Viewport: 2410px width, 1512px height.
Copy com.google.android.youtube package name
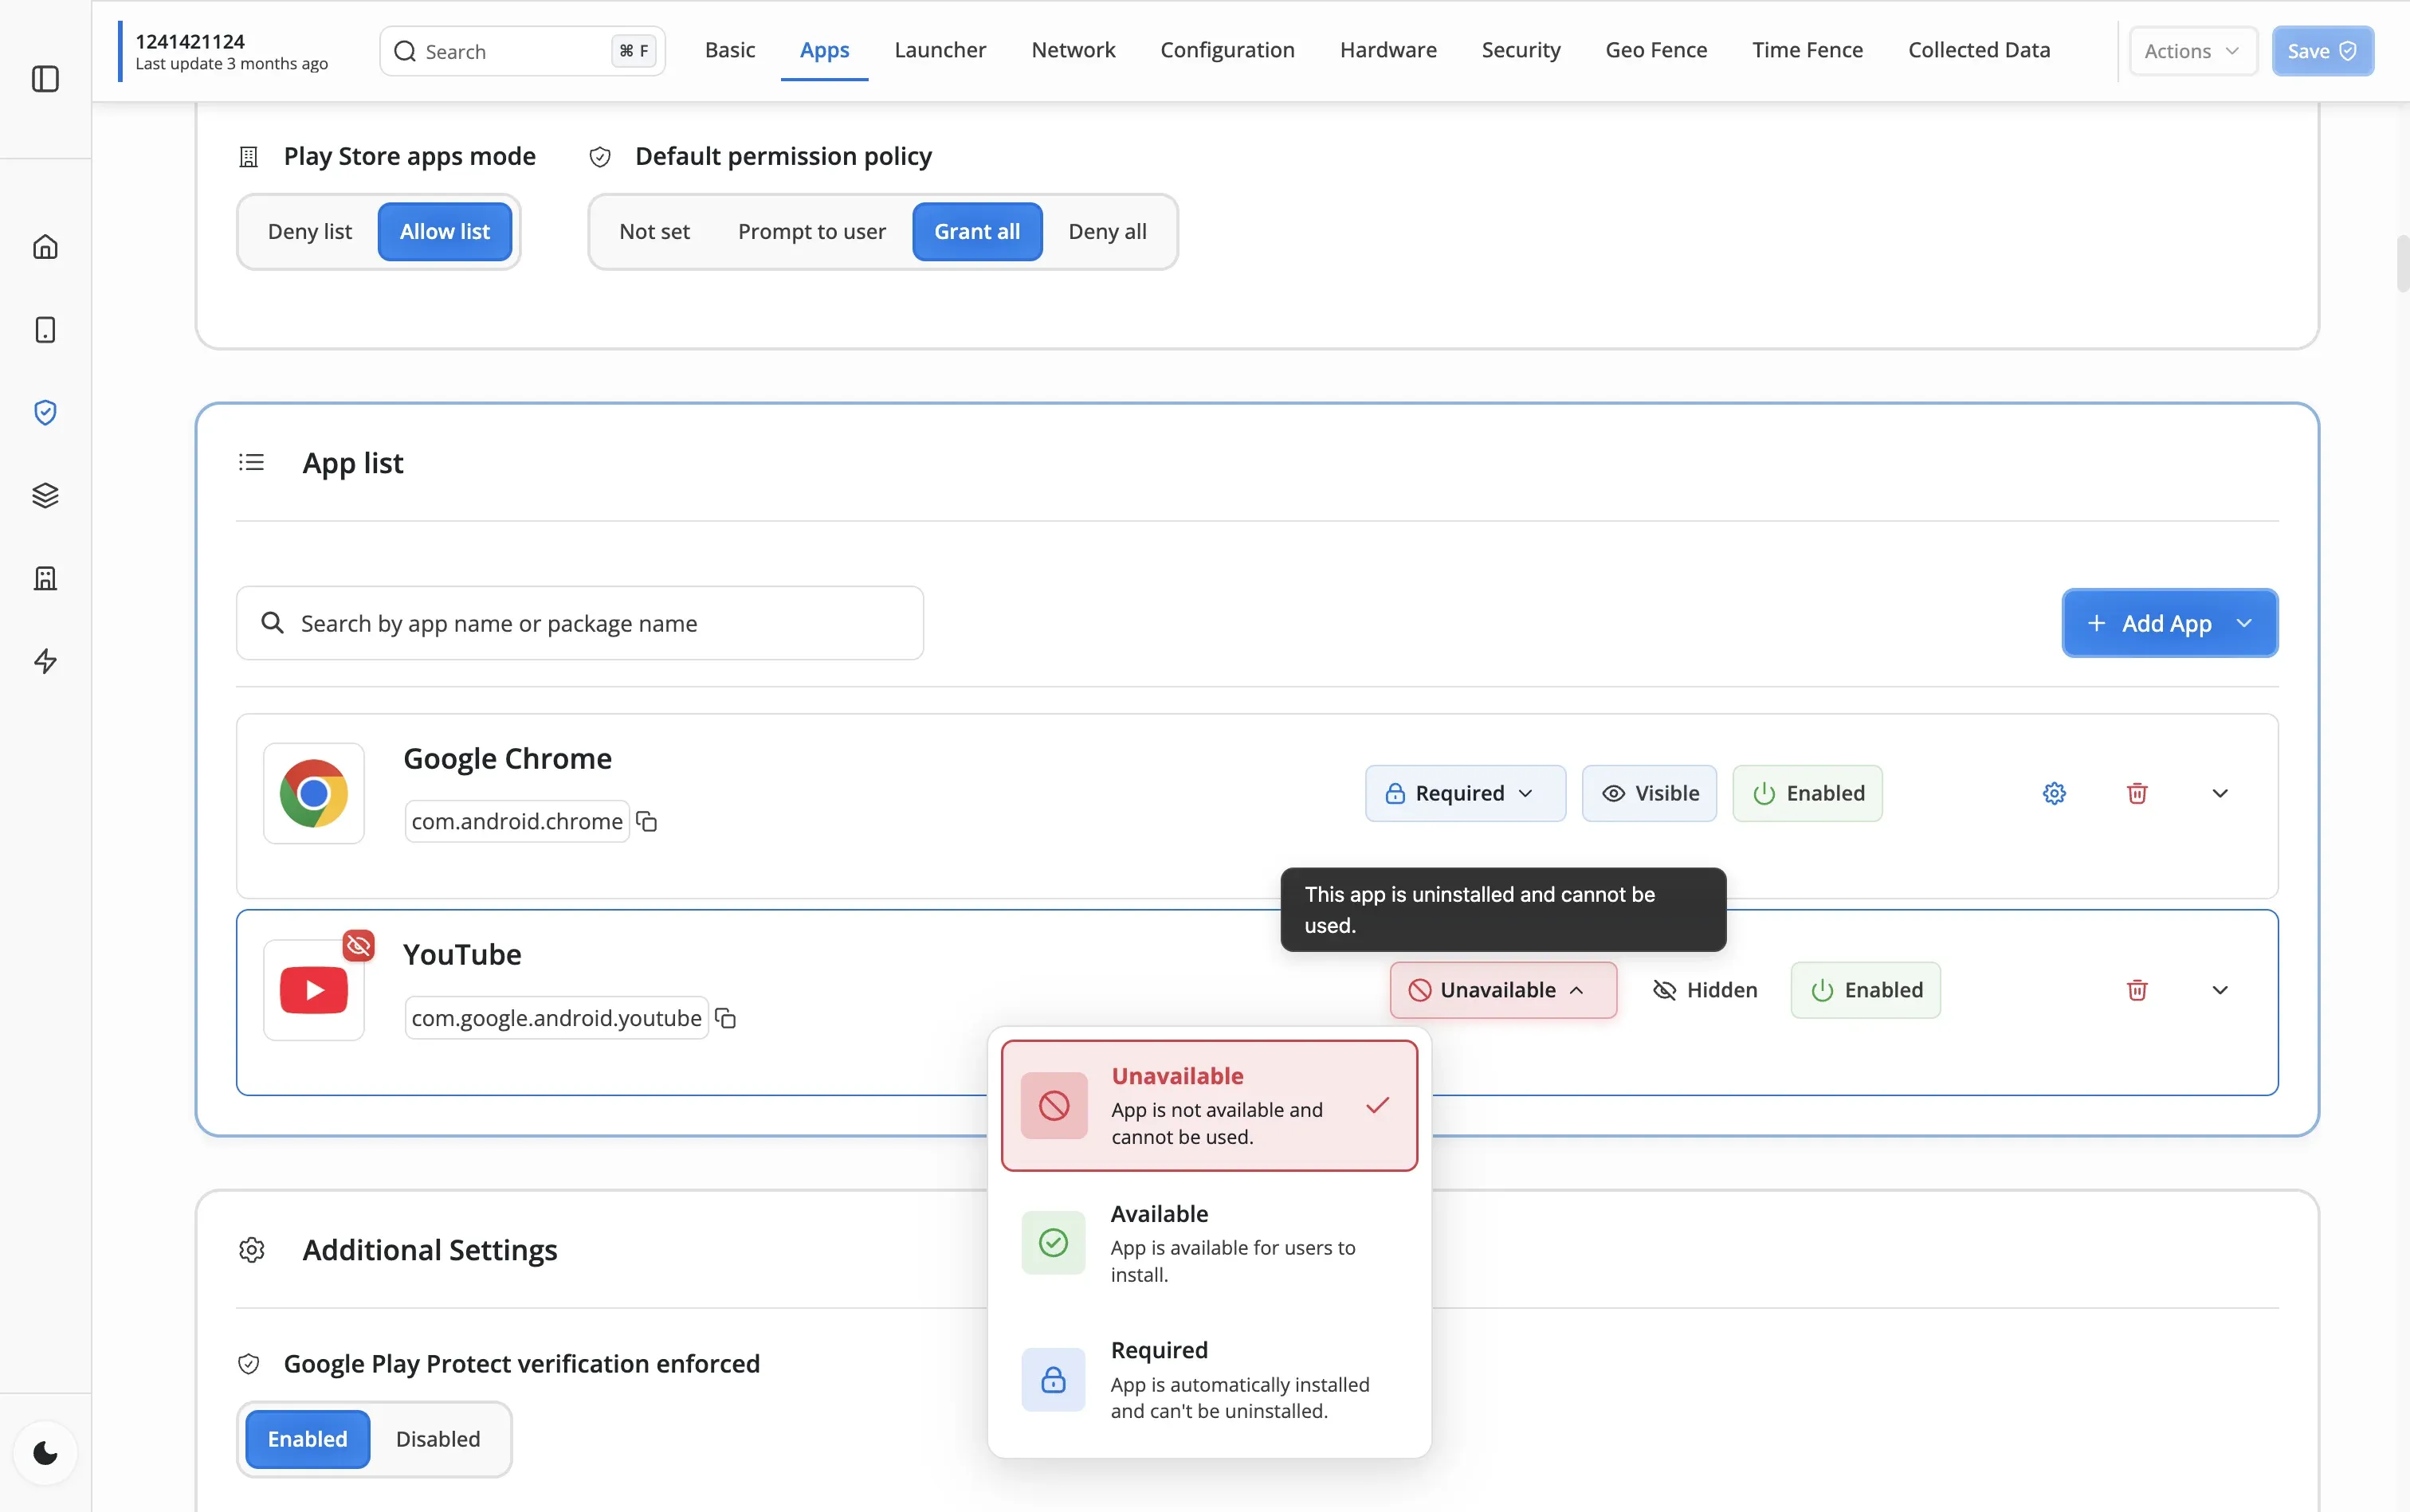726,1018
